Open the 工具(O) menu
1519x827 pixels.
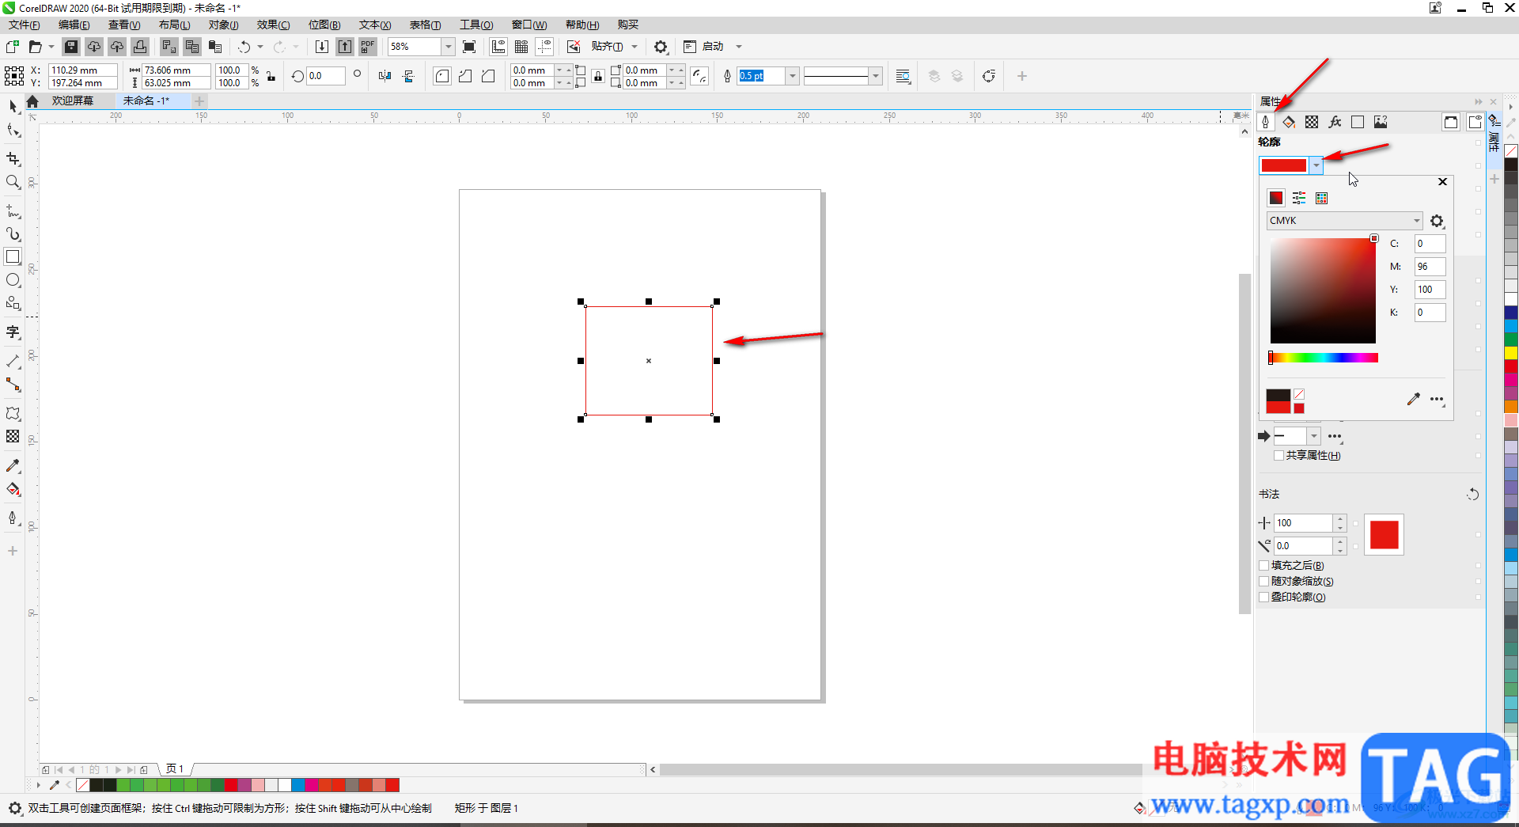pos(476,25)
